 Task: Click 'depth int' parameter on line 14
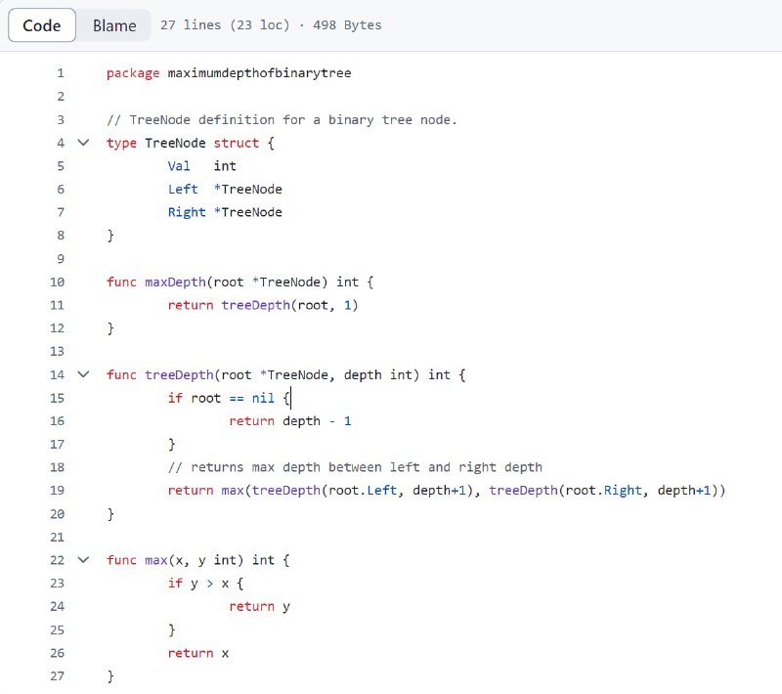[378, 375]
